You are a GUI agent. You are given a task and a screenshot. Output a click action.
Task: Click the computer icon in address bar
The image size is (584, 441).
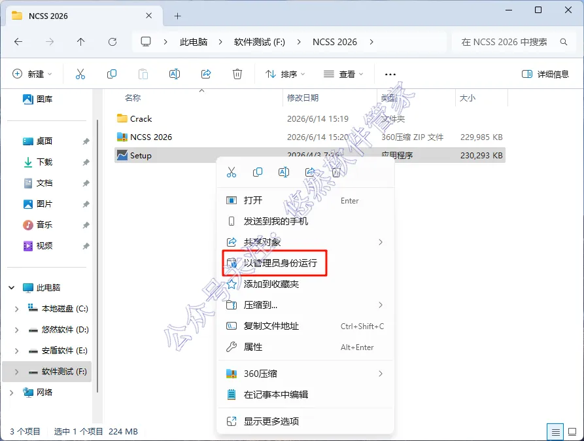click(146, 41)
